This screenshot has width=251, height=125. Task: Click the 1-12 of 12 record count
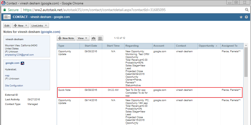120,38
